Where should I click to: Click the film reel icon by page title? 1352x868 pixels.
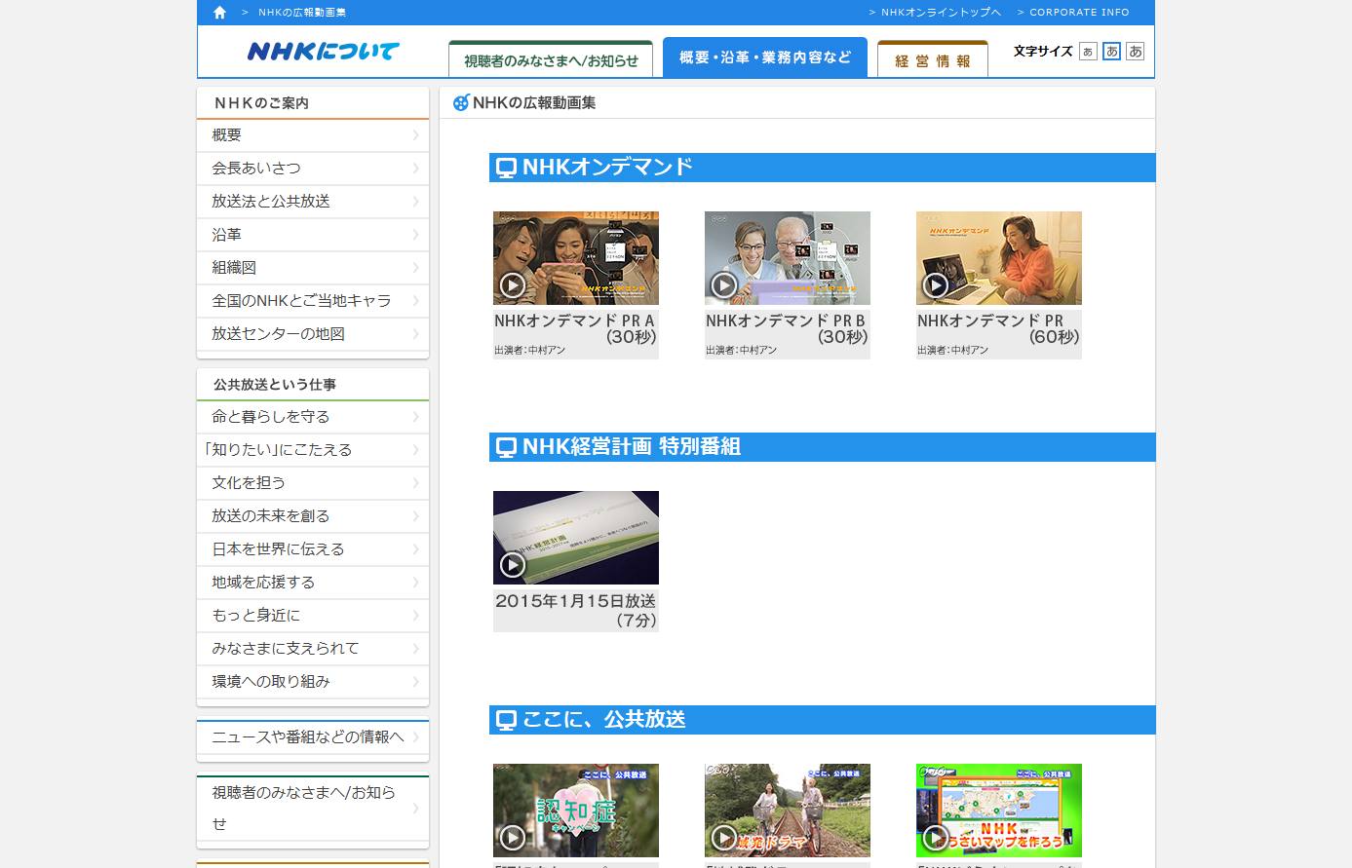click(461, 102)
